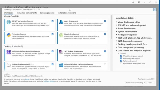Expand ASP.NET and web development details
The image size is (160, 90).
coord(116,25)
